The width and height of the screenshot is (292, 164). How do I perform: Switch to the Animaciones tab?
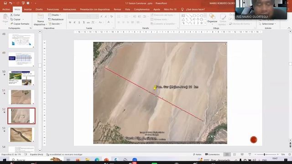69,9
